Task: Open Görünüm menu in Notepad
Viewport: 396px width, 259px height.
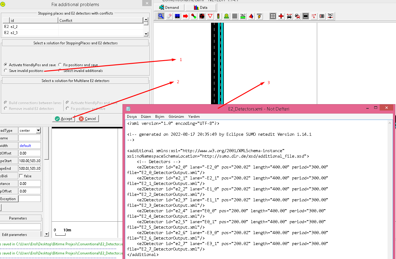Action: coord(176,117)
